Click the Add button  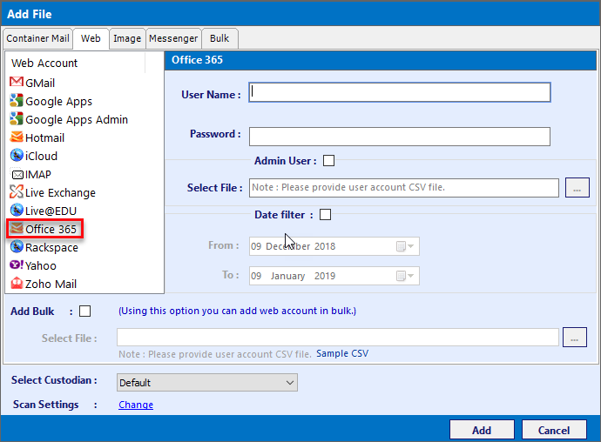(482, 430)
